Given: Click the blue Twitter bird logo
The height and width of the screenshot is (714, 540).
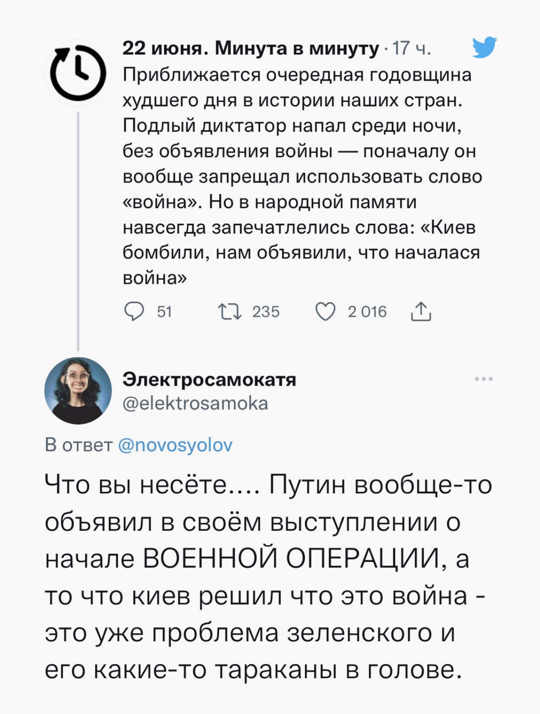Looking at the screenshot, I should (x=484, y=47).
